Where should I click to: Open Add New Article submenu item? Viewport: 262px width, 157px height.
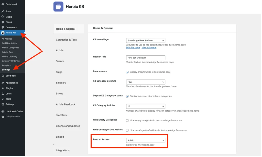click(9, 43)
